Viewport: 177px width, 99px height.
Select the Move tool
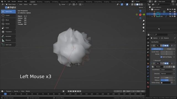pos(8,20)
